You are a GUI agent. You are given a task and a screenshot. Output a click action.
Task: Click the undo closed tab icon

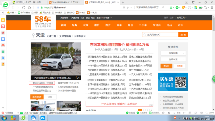[x=206, y=8]
